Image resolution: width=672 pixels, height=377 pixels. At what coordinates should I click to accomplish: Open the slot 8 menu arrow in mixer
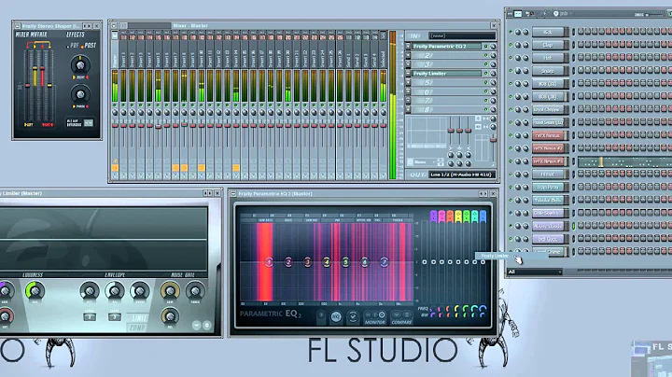[x=409, y=110]
